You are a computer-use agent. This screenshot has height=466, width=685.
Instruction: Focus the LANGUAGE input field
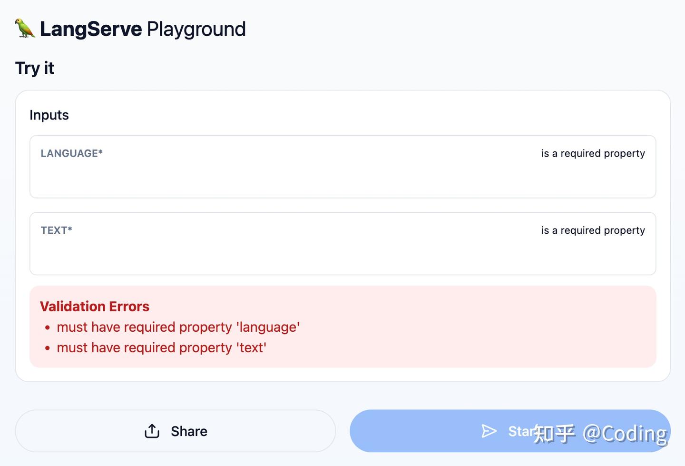342,167
